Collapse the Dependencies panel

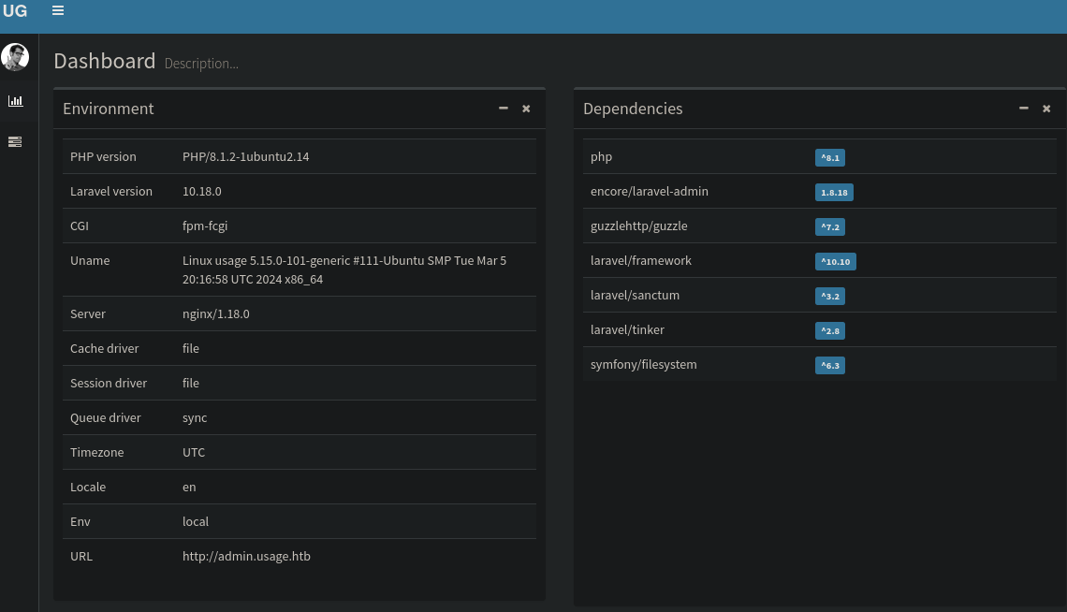click(1024, 109)
